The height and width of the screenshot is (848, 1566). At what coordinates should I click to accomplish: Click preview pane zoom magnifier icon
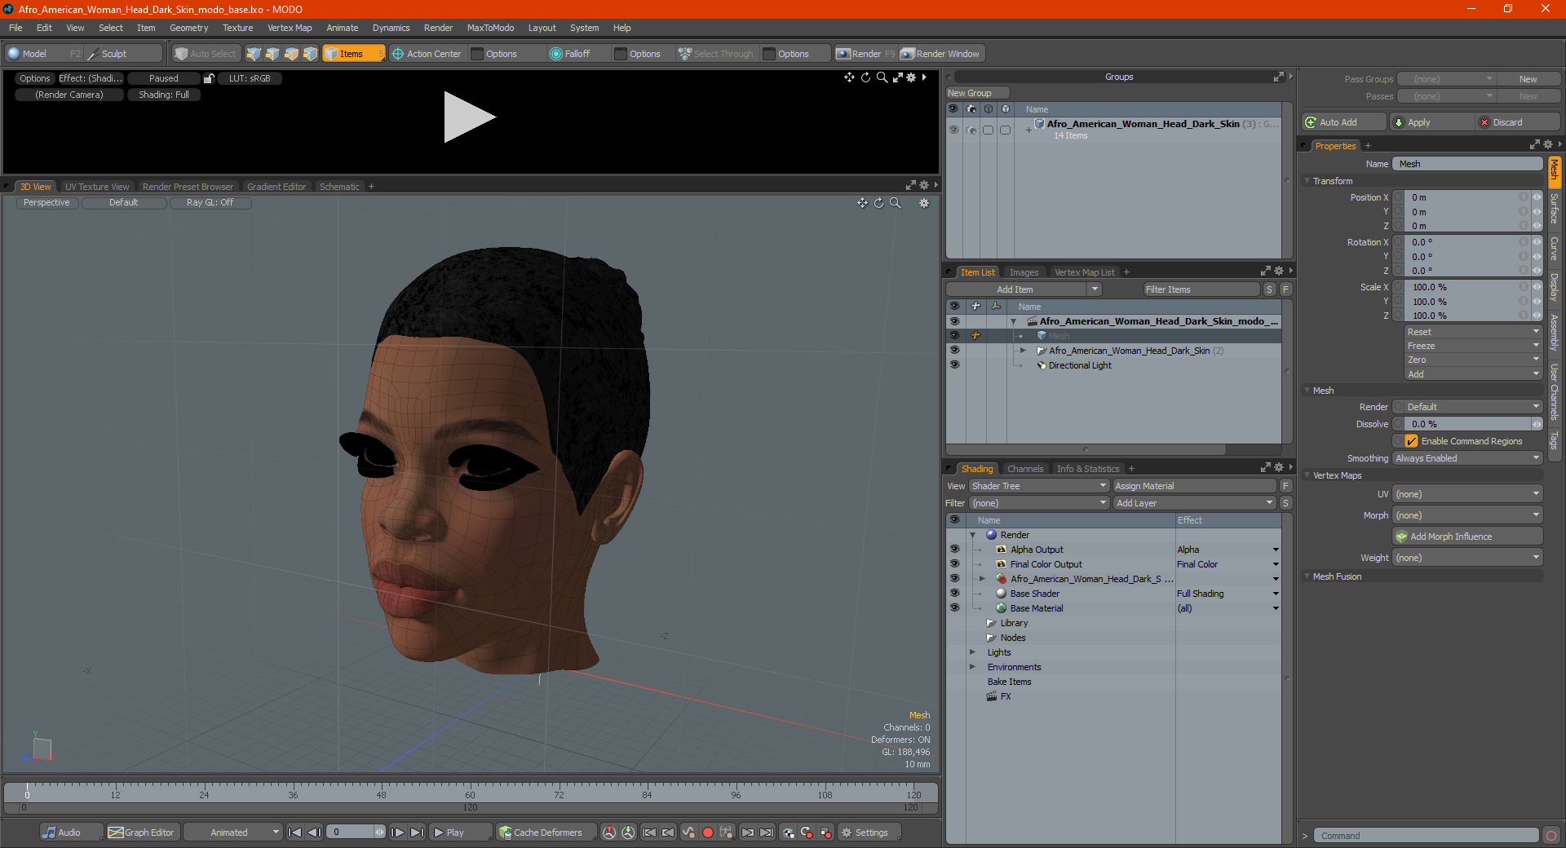882,77
